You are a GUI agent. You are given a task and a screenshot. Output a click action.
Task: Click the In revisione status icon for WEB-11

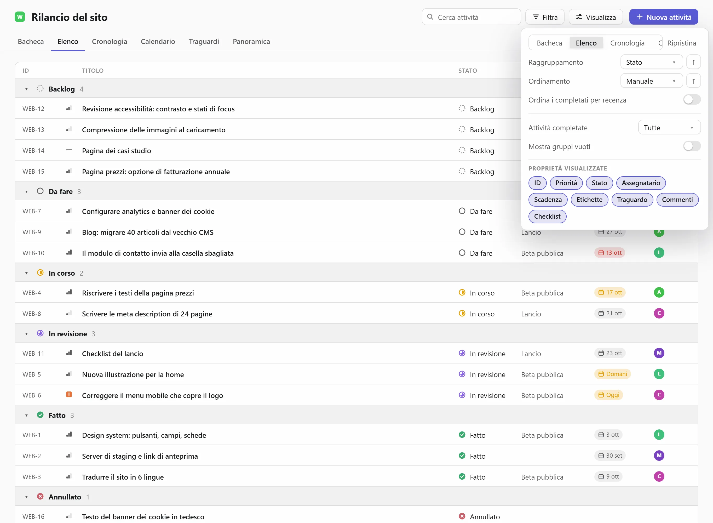pos(462,353)
